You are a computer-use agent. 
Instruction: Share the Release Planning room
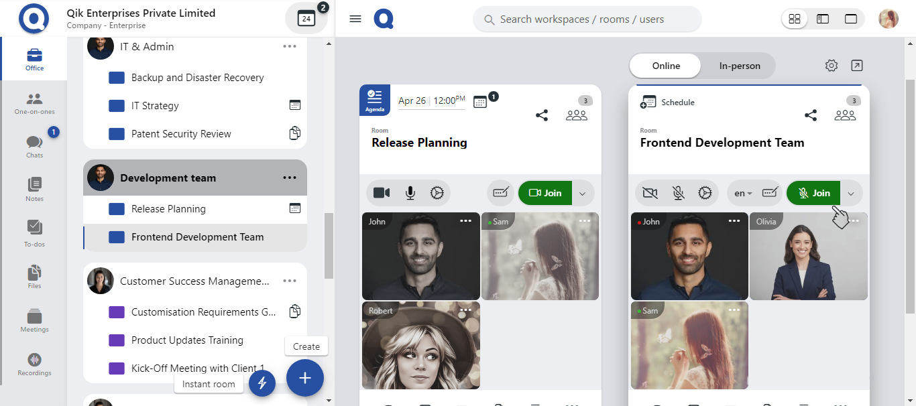[x=542, y=115]
